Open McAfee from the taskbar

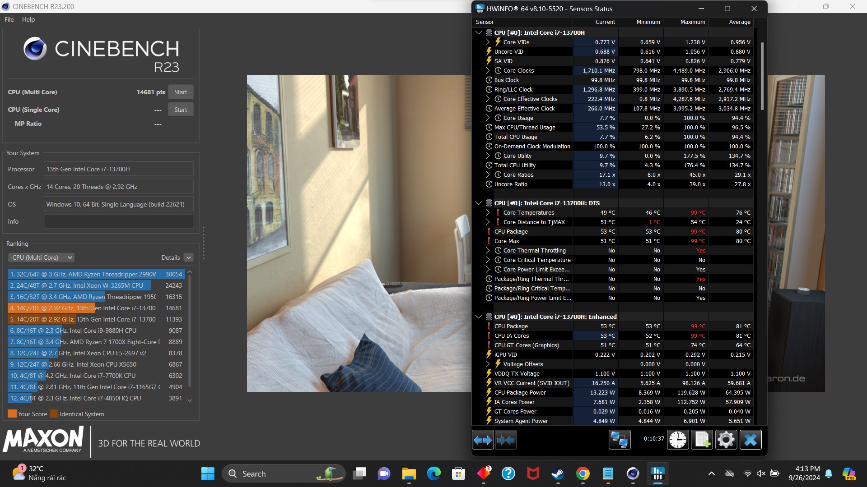pyautogui.click(x=533, y=473)
